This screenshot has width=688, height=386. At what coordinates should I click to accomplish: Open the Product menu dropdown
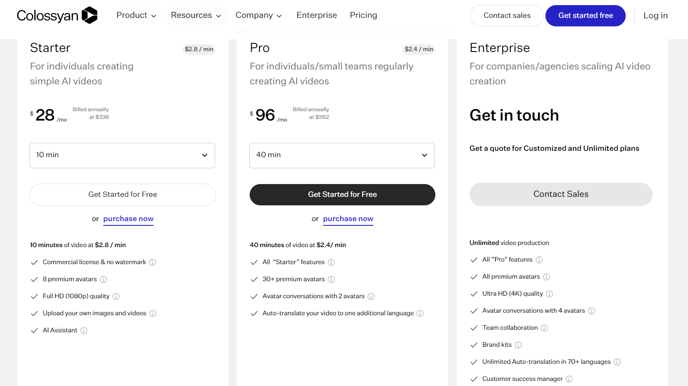pyautogui.click(x=136, y=15)
